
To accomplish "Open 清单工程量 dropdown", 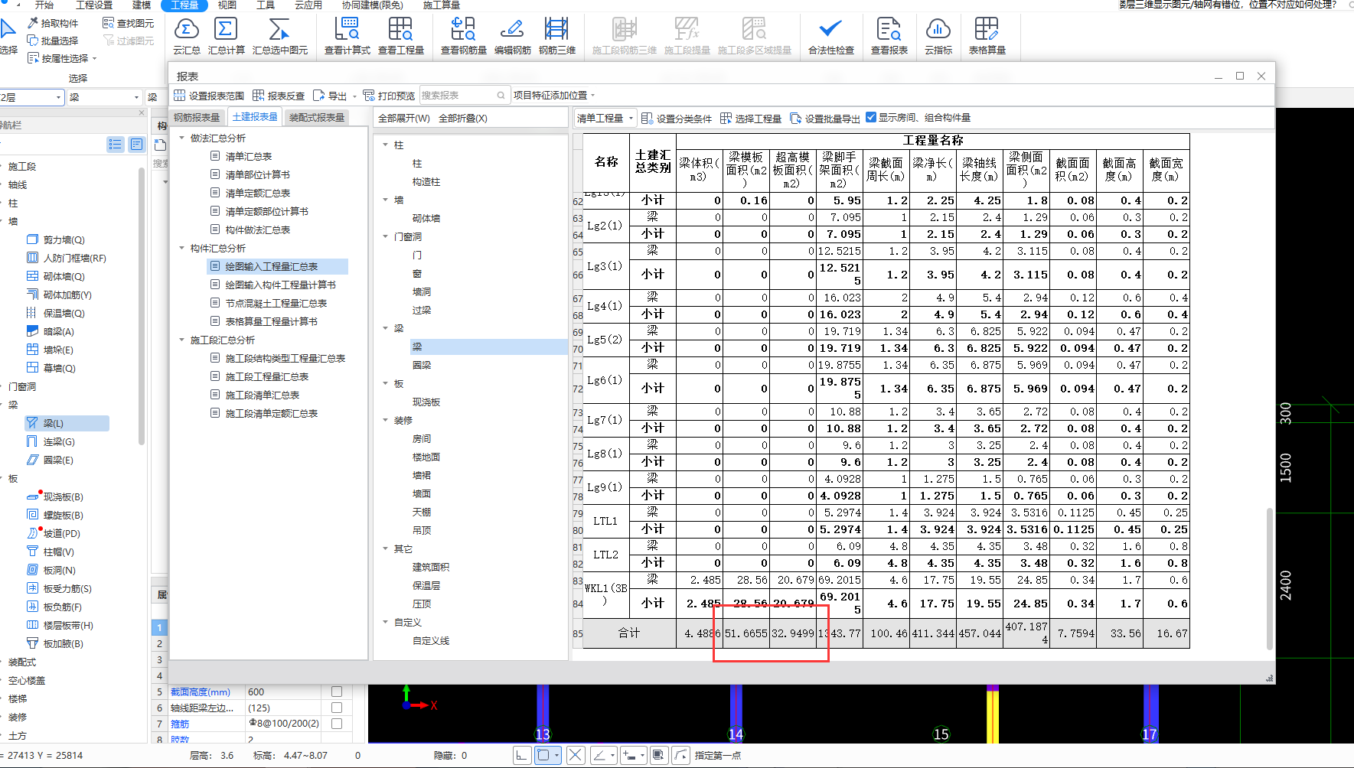I will (605, 118).
